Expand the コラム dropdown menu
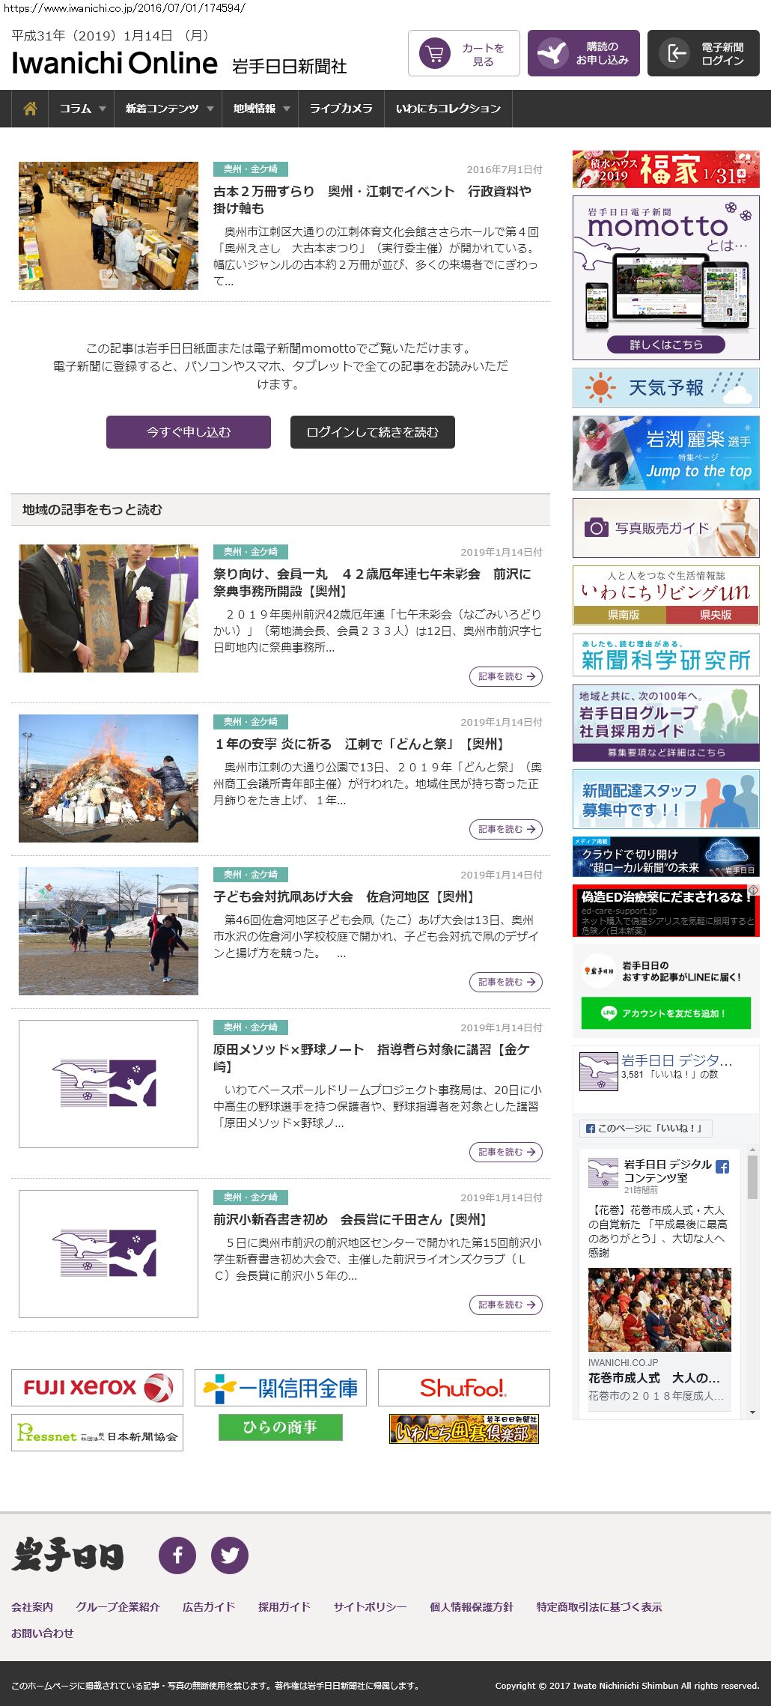The width and height of the screenshot is (771, 1706). coord(82,109)
